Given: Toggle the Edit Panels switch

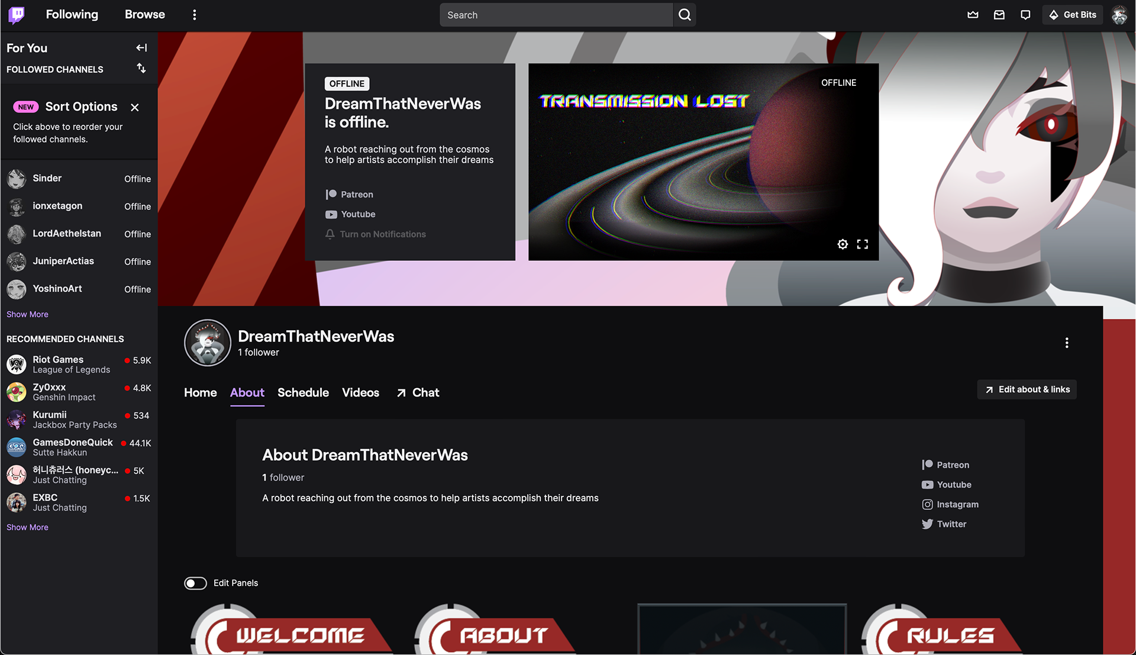Looking at the screenshot, I should tap(195, 583).
